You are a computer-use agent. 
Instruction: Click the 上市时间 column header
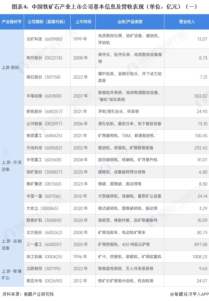tap(83, 22)
